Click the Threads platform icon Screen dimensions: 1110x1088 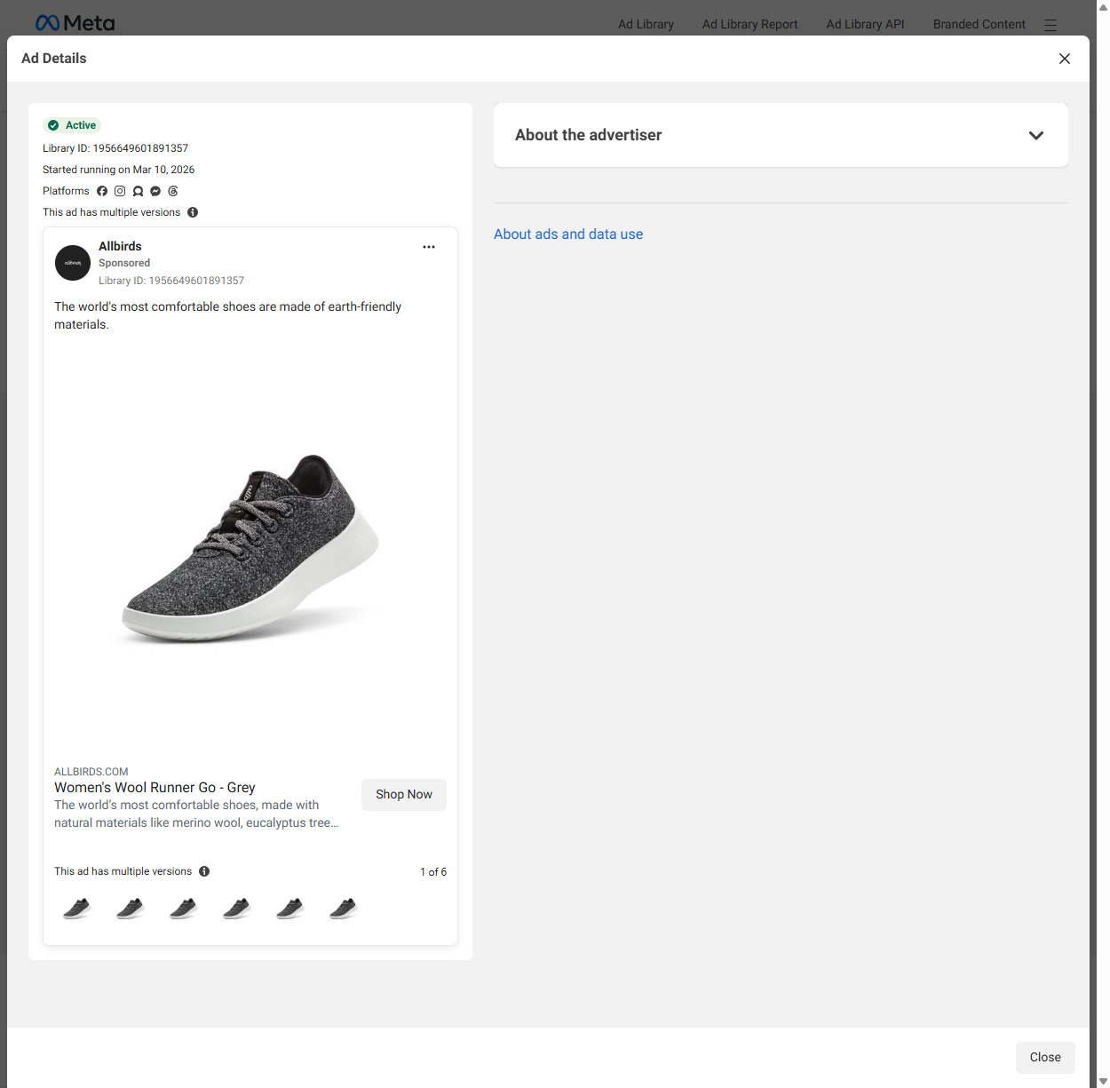[173, 191]
